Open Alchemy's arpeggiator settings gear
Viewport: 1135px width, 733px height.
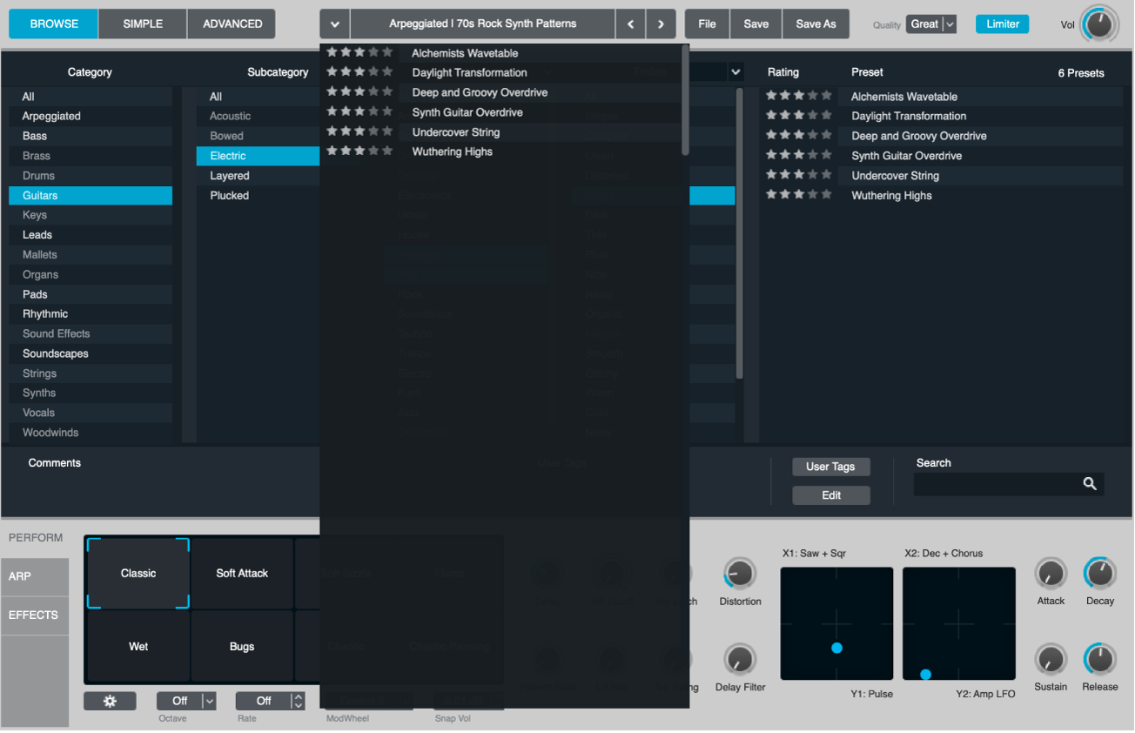click(x=110, y=701)
